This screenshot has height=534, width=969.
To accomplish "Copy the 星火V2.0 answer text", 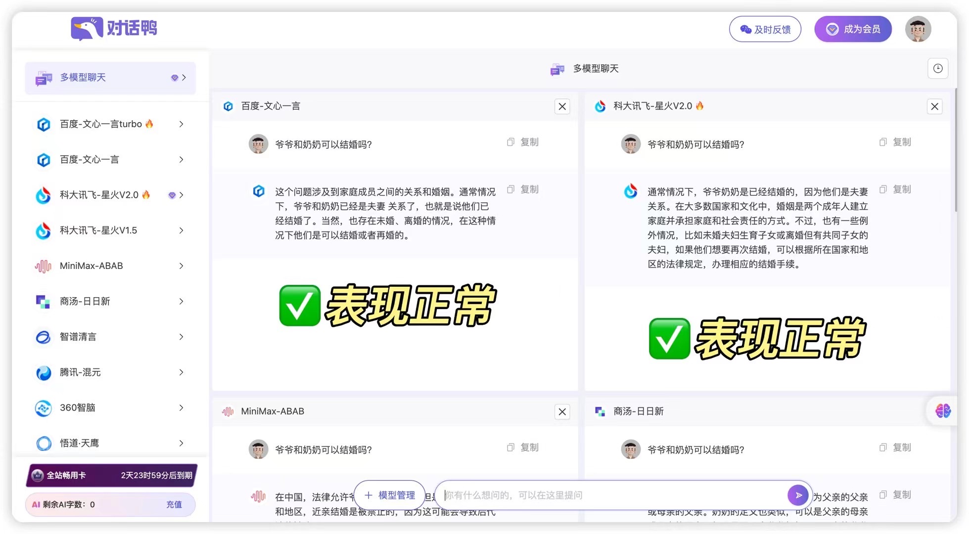I will click(895, 189).
